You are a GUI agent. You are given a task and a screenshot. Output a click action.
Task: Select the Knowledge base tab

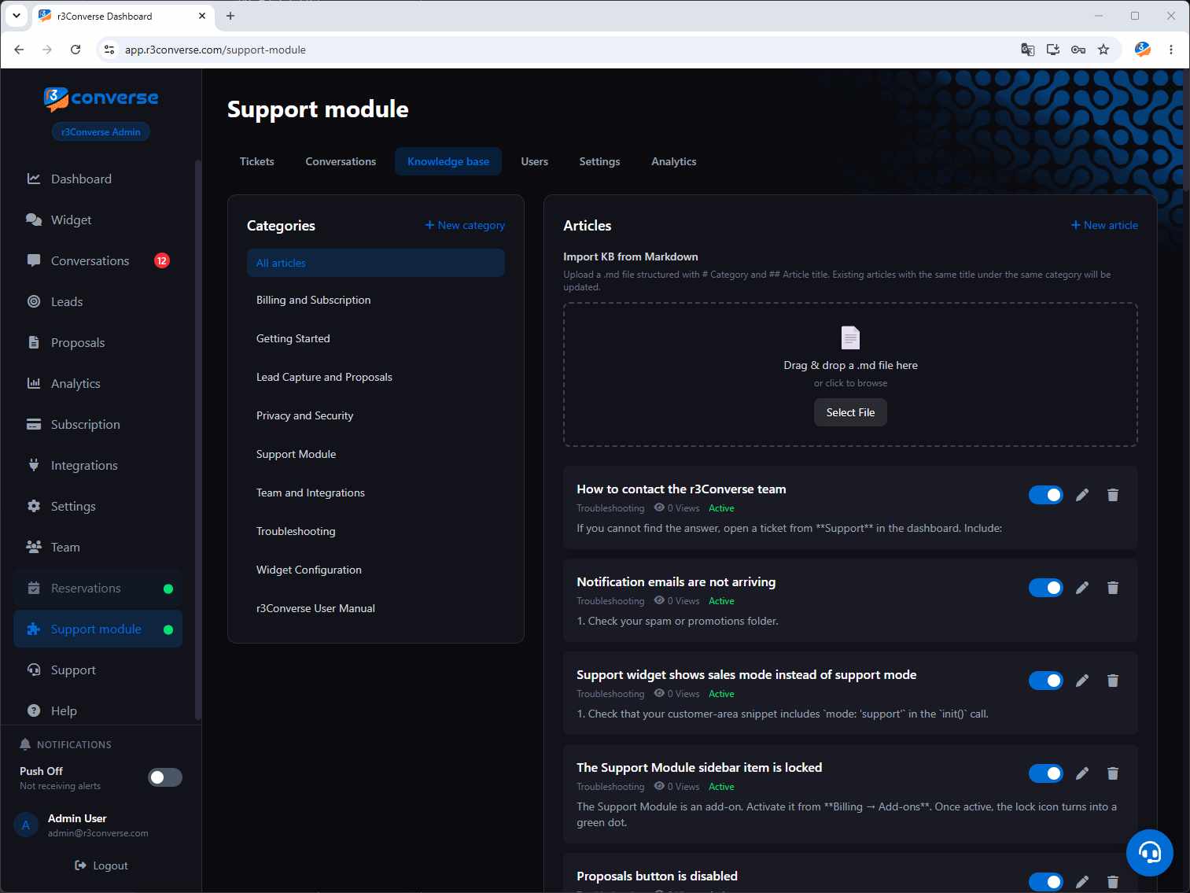(x=448, y=161)
